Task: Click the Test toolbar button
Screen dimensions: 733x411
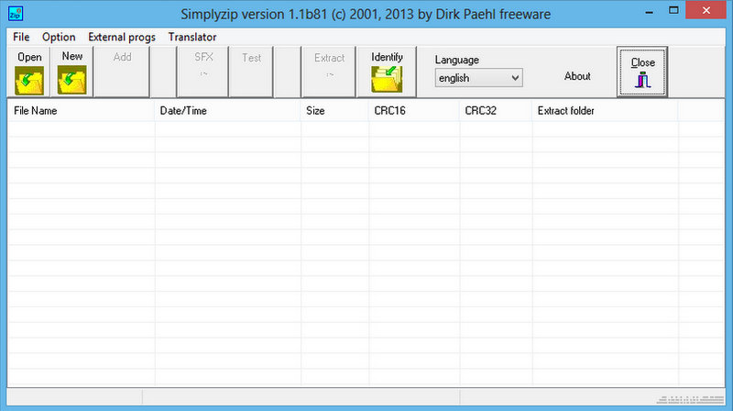Action: coord(251,72)
